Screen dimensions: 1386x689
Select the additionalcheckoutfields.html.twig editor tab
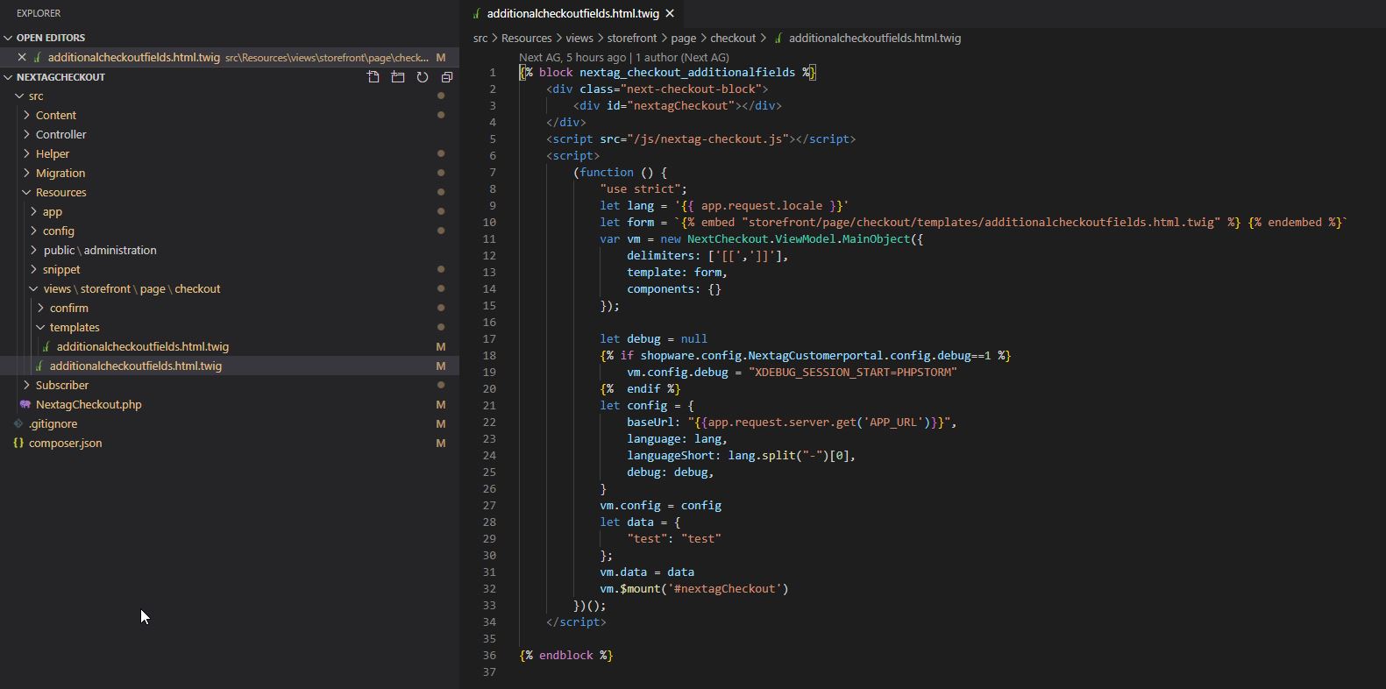(x=572, y=13)
